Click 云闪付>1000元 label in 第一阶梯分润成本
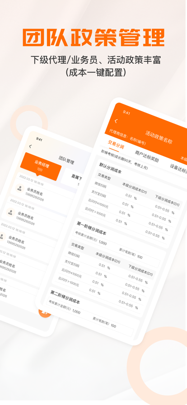 click(69, 281)
